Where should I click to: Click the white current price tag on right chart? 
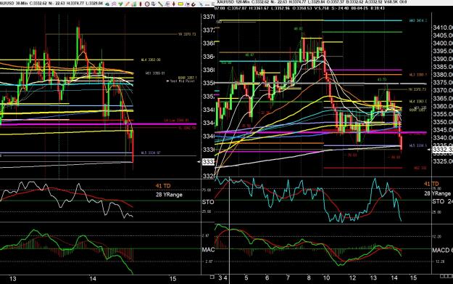tap(443, 150)
